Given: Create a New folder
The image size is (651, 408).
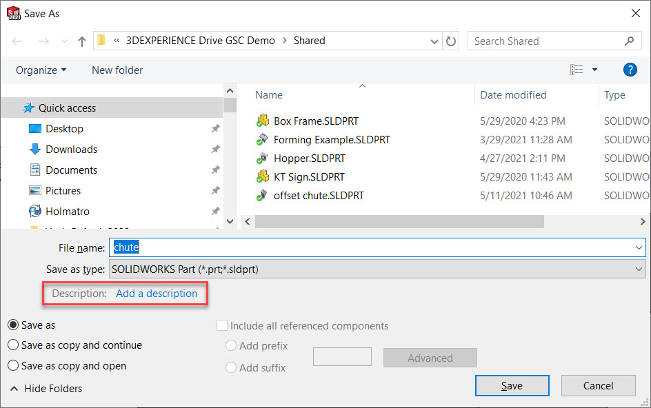Looking at the screenshot, I should point(117,70).
